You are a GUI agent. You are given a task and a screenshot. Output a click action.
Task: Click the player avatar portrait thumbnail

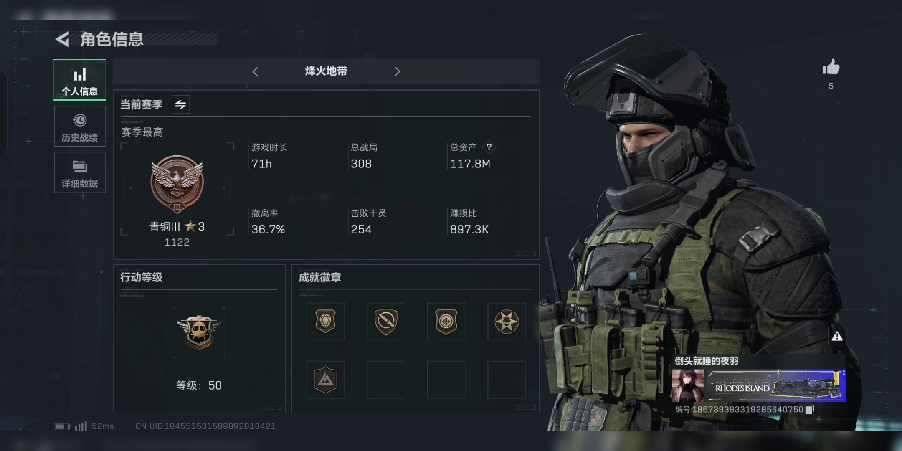click(688, 385)
